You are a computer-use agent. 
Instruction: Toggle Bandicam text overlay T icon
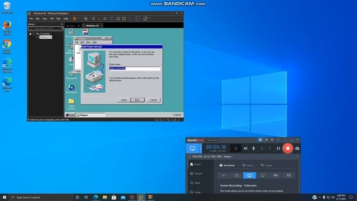pos(270,149)
